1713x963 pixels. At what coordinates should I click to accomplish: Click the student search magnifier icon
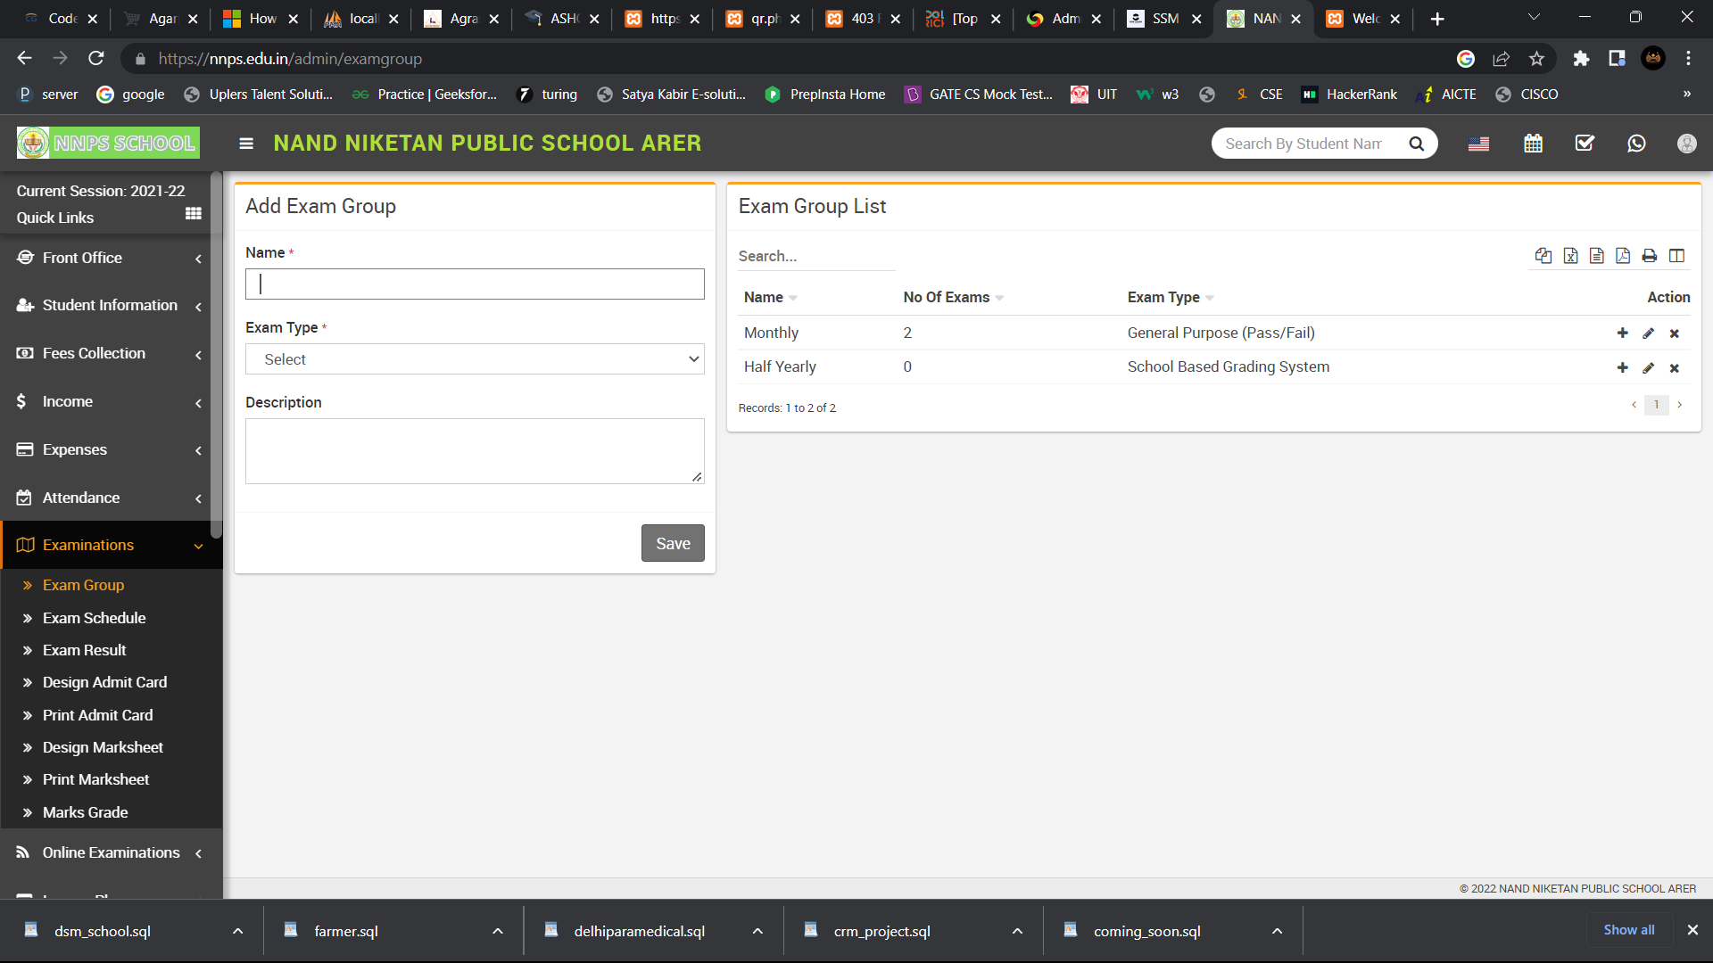click(x=1416, y=144)
